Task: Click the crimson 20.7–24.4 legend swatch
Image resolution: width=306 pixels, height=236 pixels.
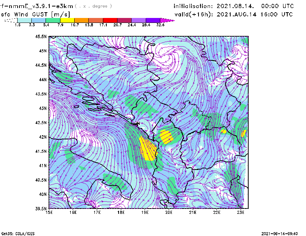Action: click(124, 20)
